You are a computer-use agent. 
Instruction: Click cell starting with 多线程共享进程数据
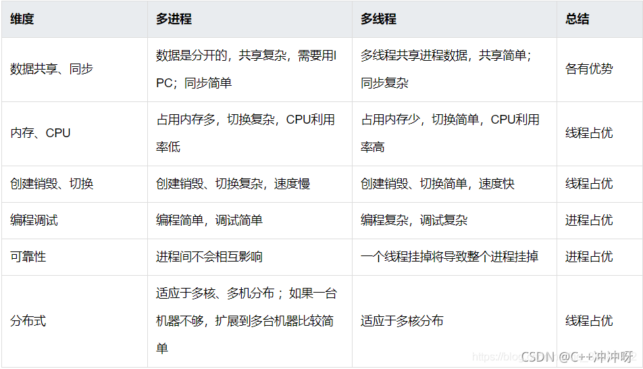tap(455, 70)
